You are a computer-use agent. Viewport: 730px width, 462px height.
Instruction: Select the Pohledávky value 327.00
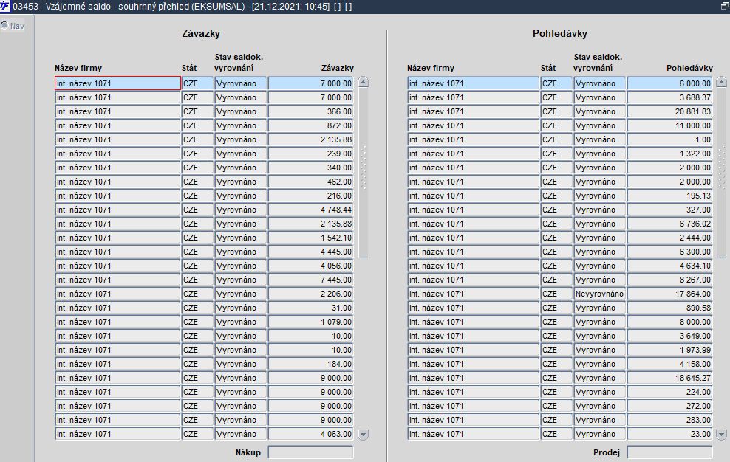tap(669, 210)
